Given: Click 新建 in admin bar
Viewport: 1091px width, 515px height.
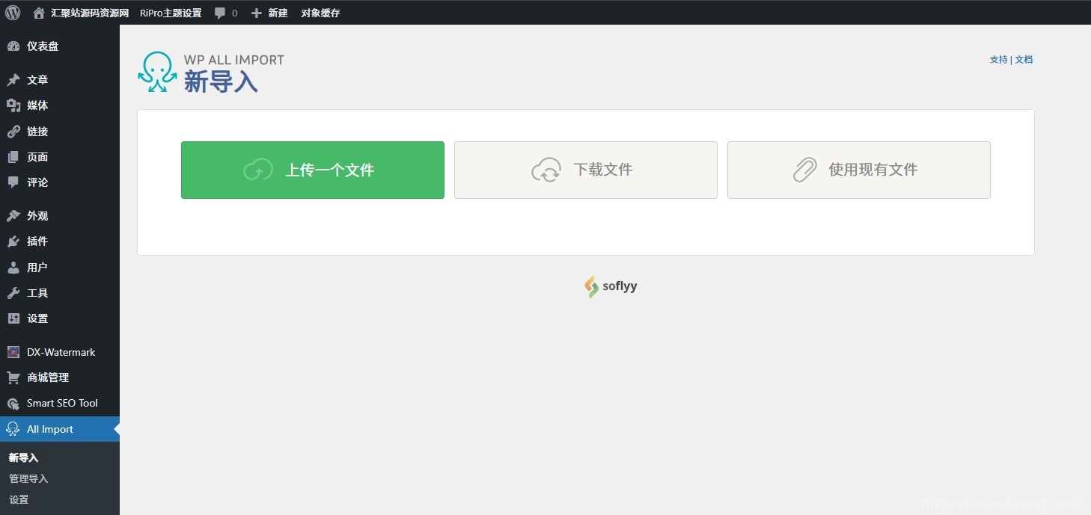Looking at the screenshot, I should 278,13.
